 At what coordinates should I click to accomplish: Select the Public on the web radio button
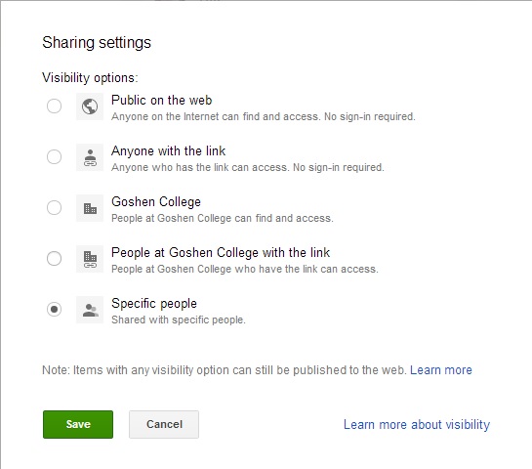[x=54, y=106]
